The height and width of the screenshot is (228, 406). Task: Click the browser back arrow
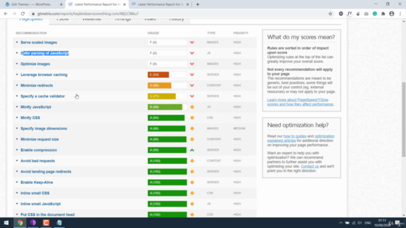coord(6,14)
